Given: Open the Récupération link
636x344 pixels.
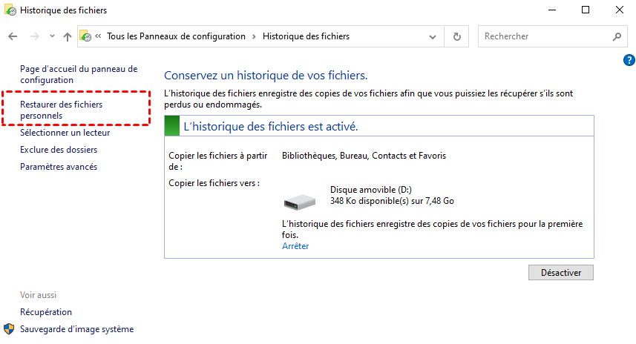Looking at the screenshot, I should pos(46,312).
